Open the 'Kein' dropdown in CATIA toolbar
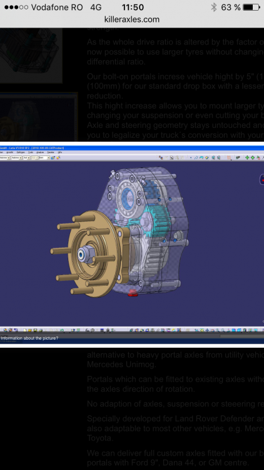This screenshot has height=470, width=264. point(44,158)
